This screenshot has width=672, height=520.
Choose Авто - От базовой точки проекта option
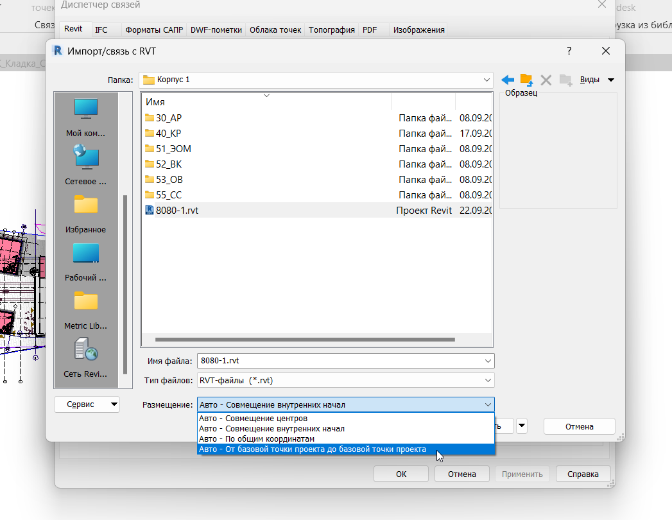345,449
